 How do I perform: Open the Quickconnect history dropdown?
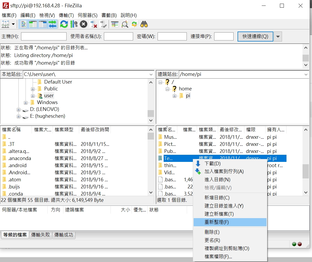coord(278,36)
